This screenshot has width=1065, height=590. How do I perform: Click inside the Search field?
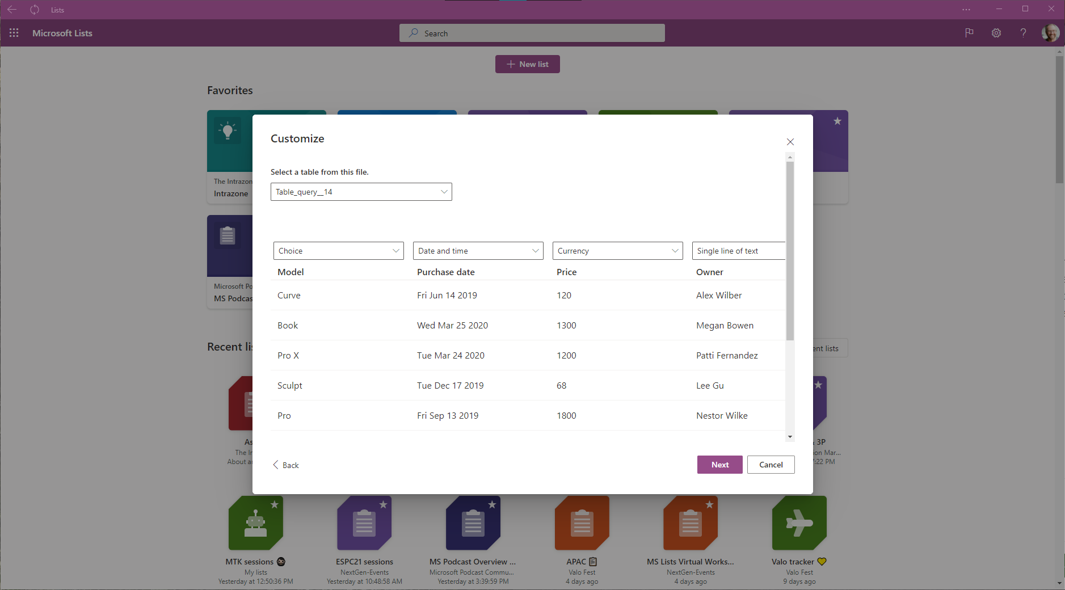click(532, 33)
